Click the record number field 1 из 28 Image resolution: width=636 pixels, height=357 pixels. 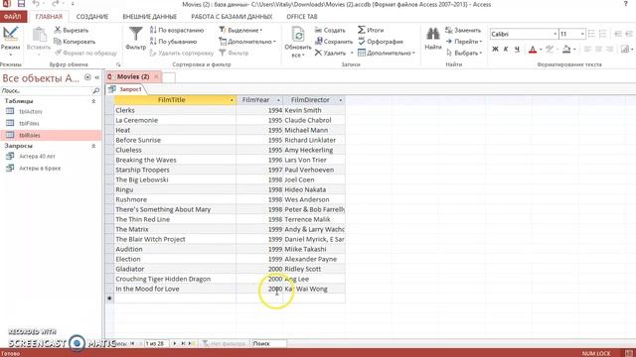point(157,343)
